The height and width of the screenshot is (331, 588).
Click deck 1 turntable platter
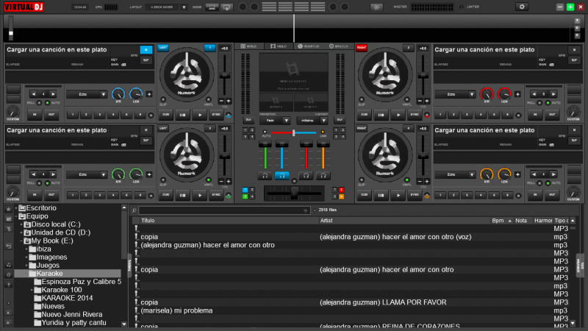[187, 75]
